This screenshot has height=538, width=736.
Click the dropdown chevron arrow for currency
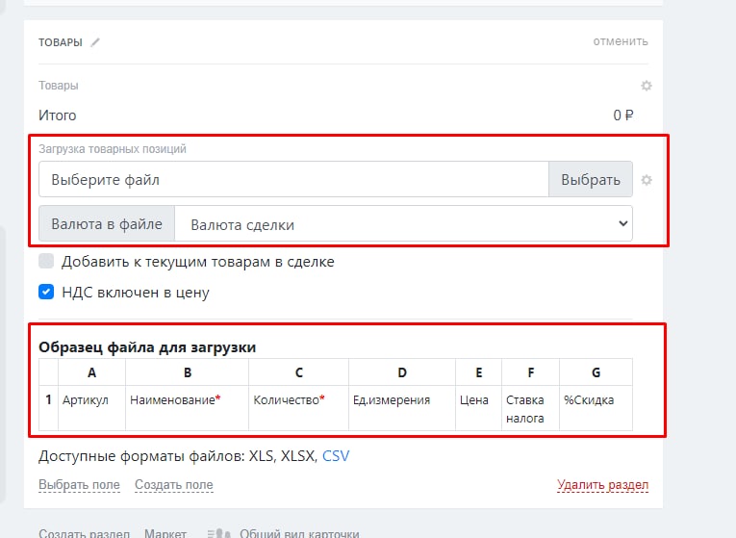coord(622,223)
